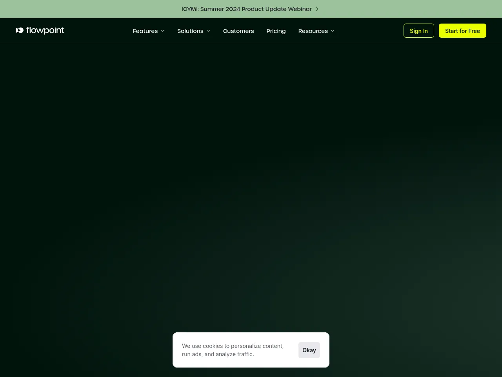The width and height of the screenshot is (502, 377).
Task: Click the cookie notice message text
Action: [x=233, y=350]
